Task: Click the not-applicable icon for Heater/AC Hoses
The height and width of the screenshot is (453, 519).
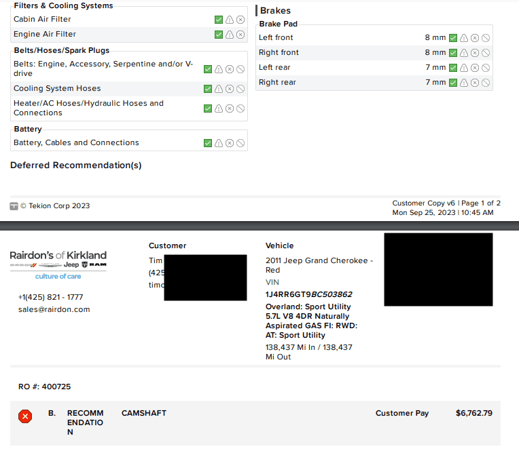Action: 240,109
